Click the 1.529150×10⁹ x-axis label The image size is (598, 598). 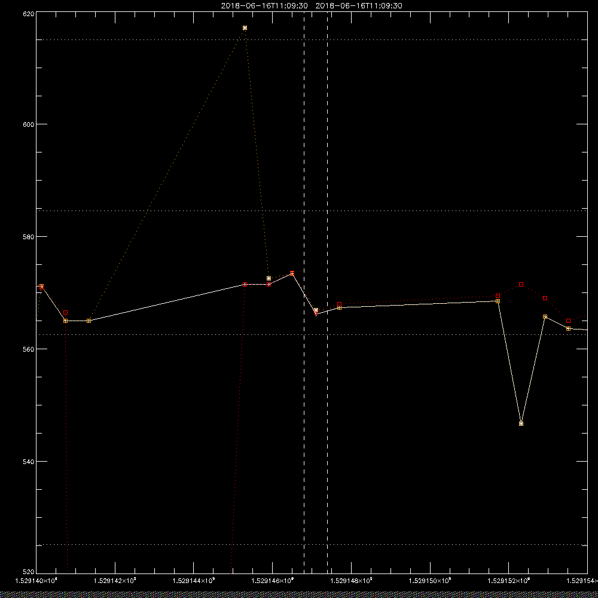(x=430, y=581)
